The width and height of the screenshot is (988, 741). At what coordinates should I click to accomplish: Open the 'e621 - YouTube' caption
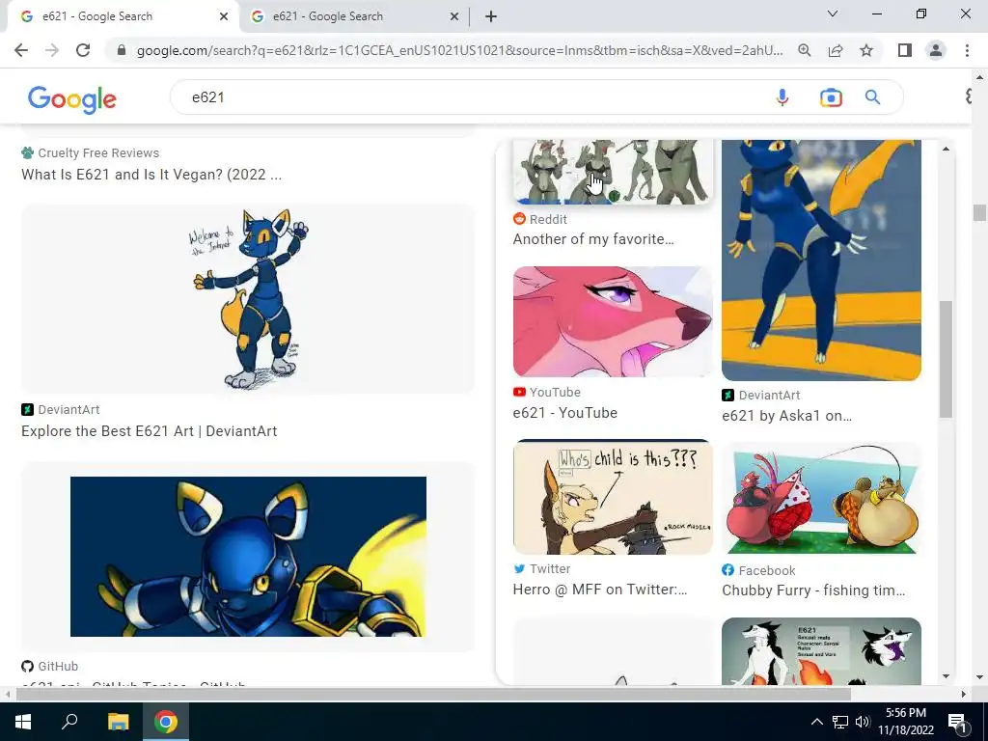click(x=565, y=413)
